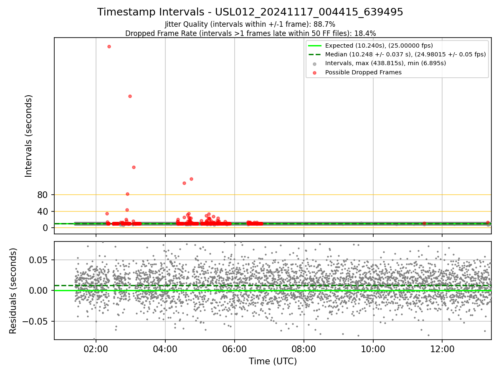This screenshot has width=501, height=376.
Task: Click the dashed green median line sample in the legend
Action: click(x=315, y=55)
